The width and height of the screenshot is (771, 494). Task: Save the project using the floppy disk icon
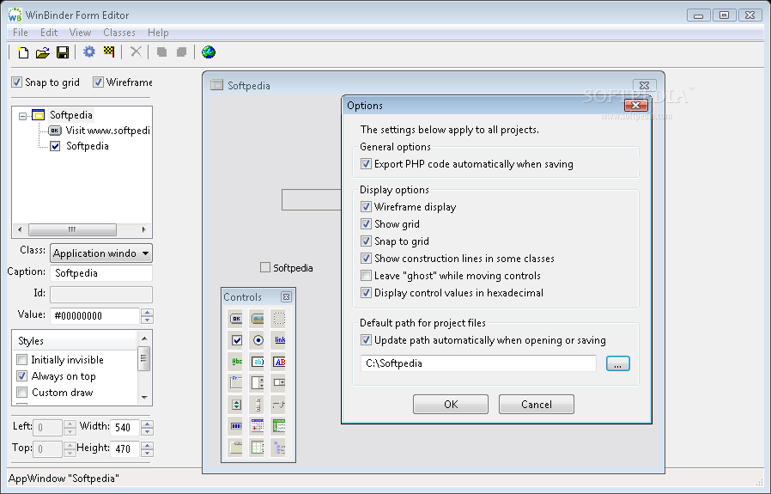(x=63, y=52)
